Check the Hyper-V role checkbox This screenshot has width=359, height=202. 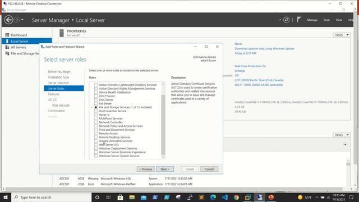pos(96,114)
